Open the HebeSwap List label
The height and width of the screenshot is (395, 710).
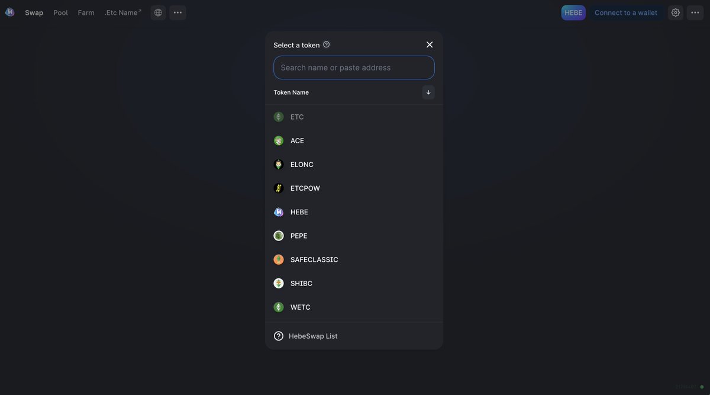[313, 336]
